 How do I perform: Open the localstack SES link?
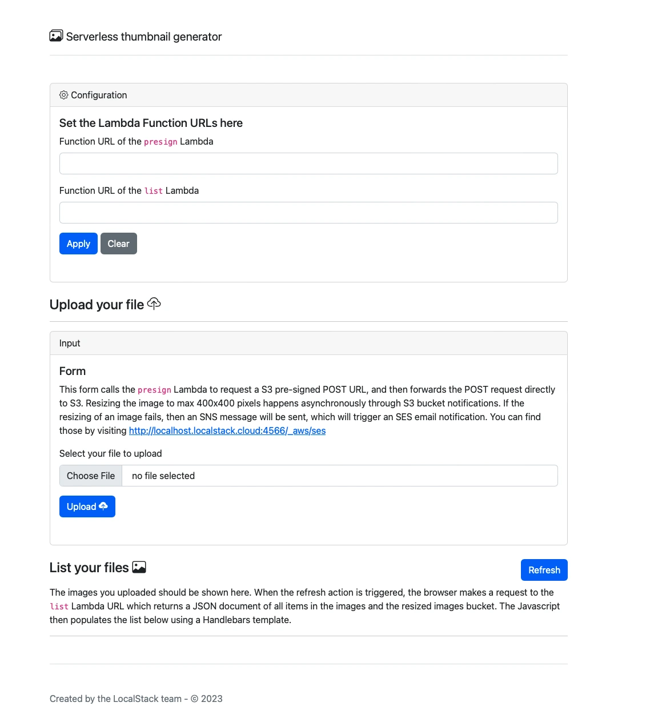coord(227,431)
